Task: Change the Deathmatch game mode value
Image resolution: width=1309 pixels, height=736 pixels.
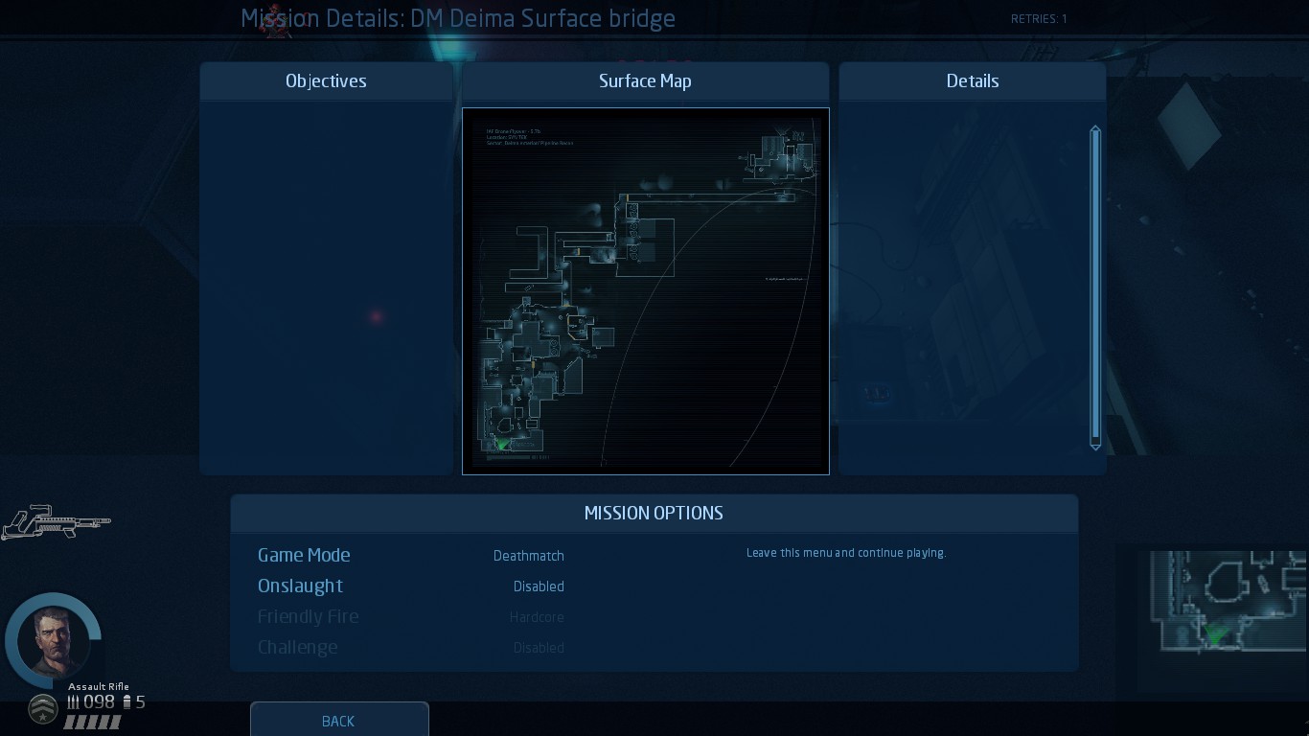Action: (x=529, y=556)
